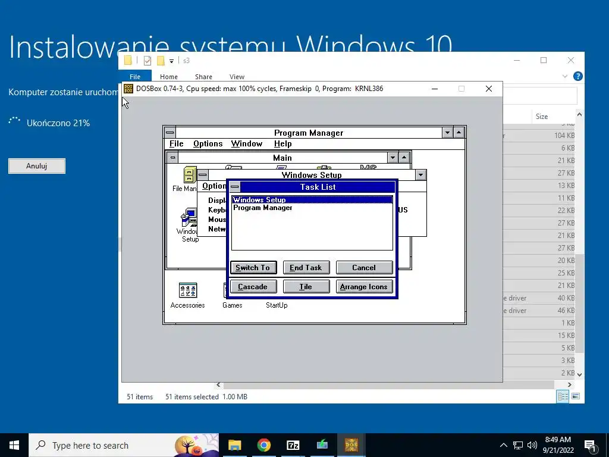This screenshot has width=609, height=457.
Task: Click the Accessories group icon
Action: (x=187, y=290)
